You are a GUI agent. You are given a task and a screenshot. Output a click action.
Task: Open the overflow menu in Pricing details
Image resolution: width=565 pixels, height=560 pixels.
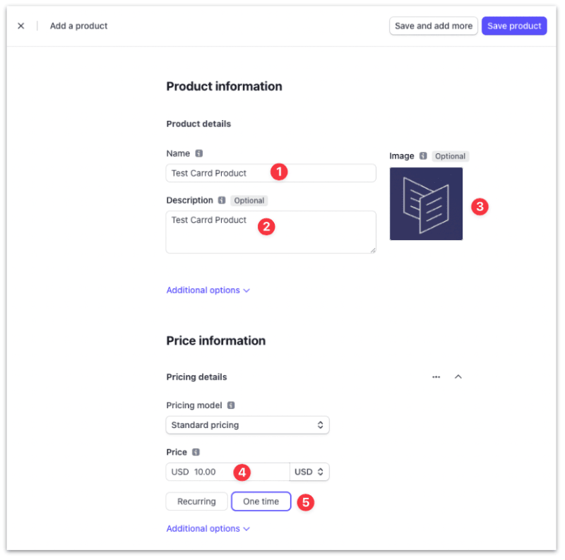point(436,377)
